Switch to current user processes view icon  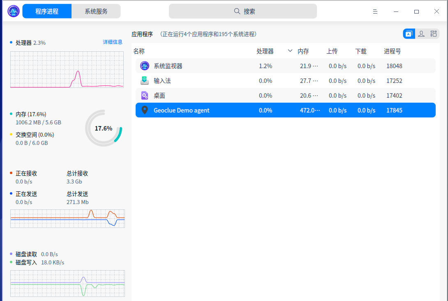click(x=421, y=33)
